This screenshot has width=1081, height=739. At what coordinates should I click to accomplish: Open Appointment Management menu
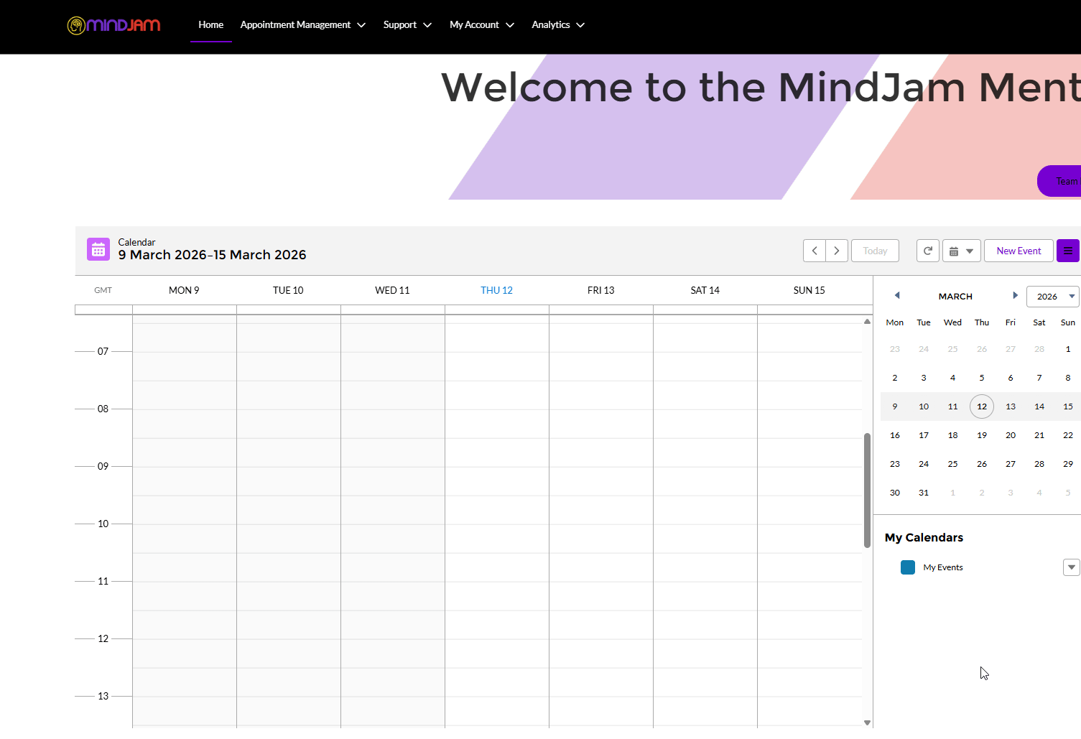(302, 25)
